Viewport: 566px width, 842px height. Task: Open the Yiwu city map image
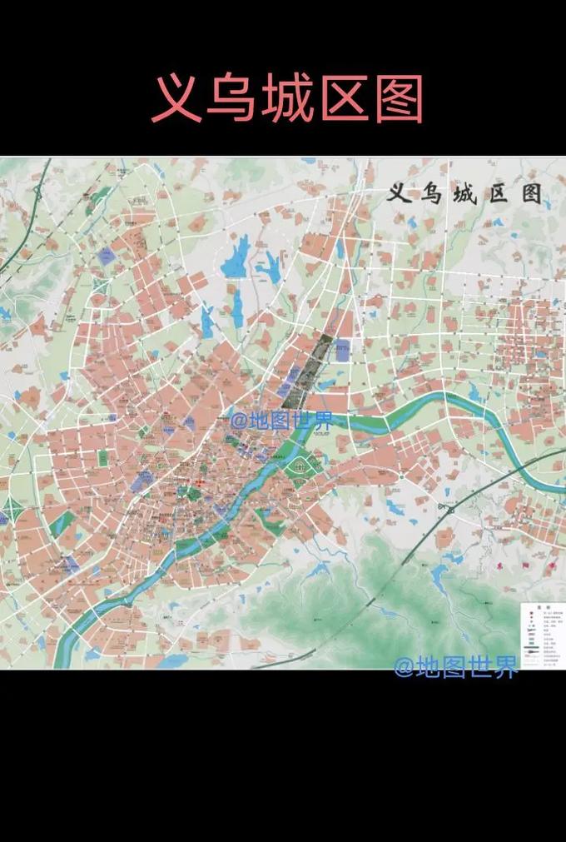(283, 412)
